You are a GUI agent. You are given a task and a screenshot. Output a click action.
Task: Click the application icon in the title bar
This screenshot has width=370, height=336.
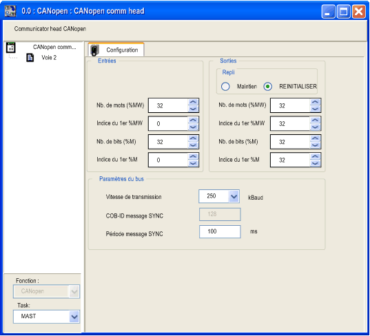(10, 11)
